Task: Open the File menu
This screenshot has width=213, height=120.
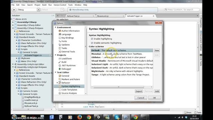Action: click(13, 5)
